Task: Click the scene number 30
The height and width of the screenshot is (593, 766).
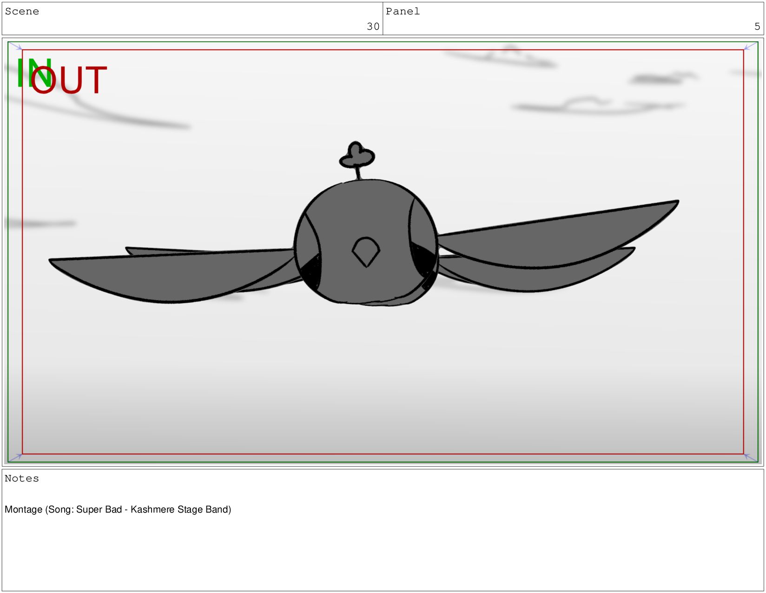Action: point(373,26)
